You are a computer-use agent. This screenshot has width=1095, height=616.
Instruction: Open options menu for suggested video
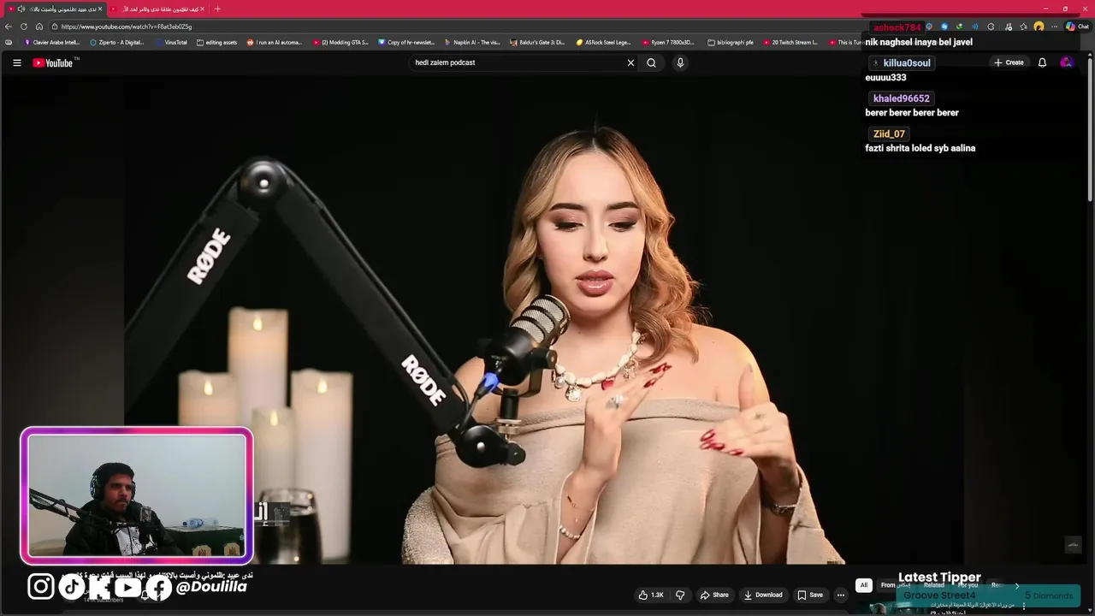[x=1024, y=606]
